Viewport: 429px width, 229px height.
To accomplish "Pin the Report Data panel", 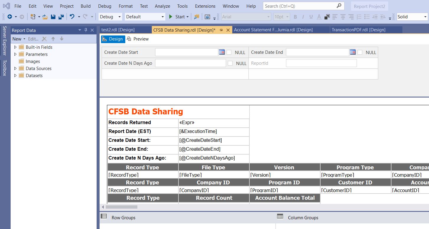I will (86, 30).
